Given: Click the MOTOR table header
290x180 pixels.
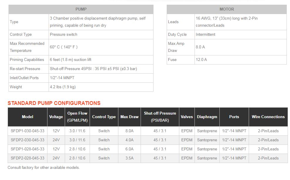Looking at the screenshot, I should pyautogui.click(x=226, y=9).
